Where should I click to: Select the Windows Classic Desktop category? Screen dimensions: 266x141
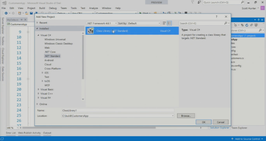click(58, 43)
